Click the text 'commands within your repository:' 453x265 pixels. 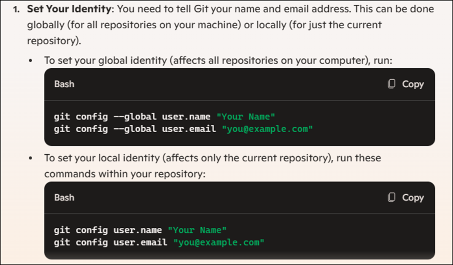click(x=125, y=174)
